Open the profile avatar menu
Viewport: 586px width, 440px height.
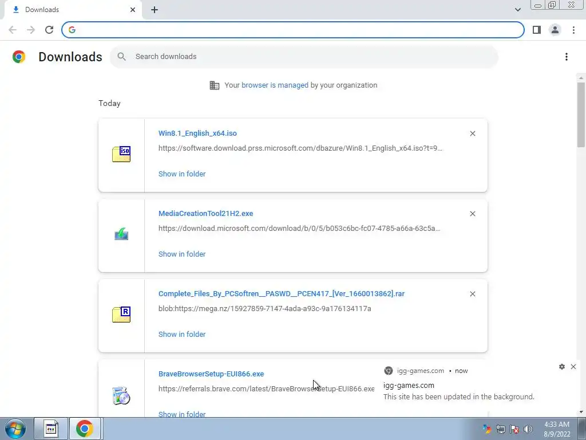pyautogui.click(x=555, y=30)
